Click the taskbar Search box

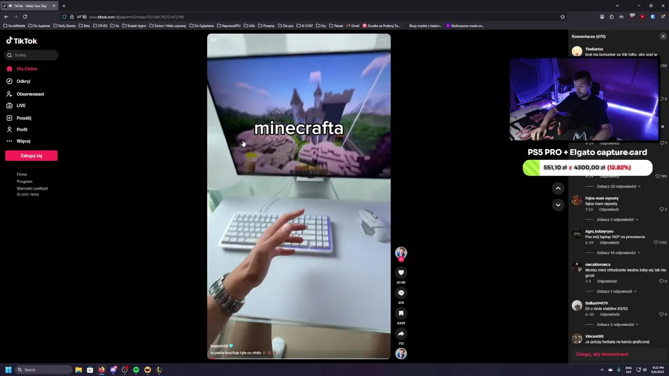(44, 370)
